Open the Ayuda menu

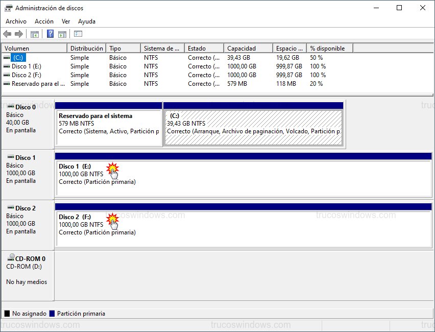pyautogui.click(x=87, y=21)
